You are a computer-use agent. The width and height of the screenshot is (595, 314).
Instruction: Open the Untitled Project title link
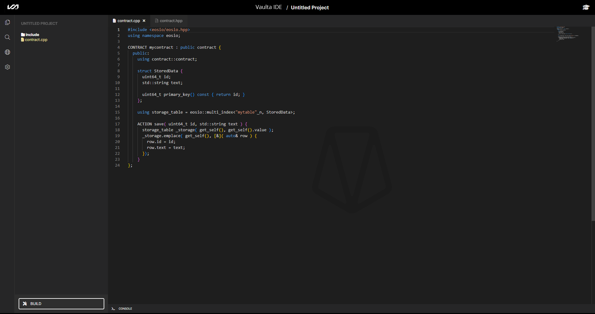[x=310, y=7]
